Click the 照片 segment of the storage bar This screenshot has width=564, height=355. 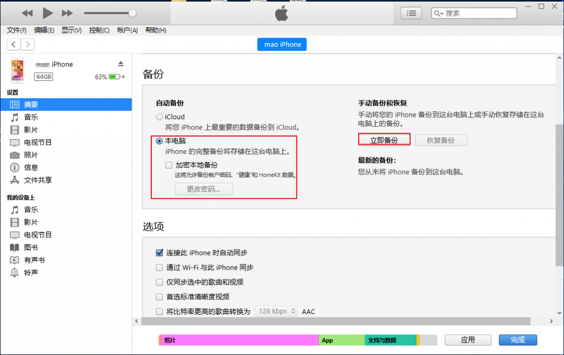pyautogui.click(x=240, y=340)
